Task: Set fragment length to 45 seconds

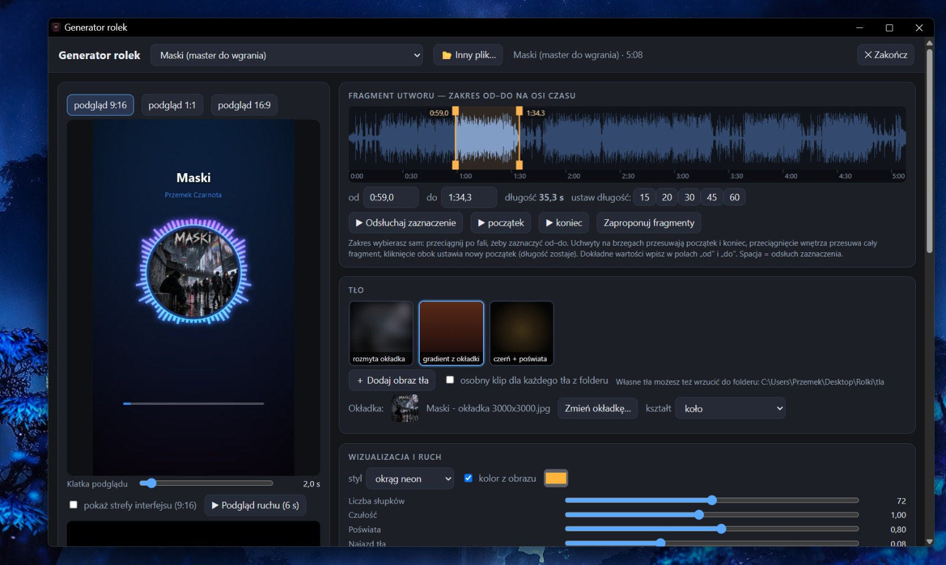Action: (712, 197)
